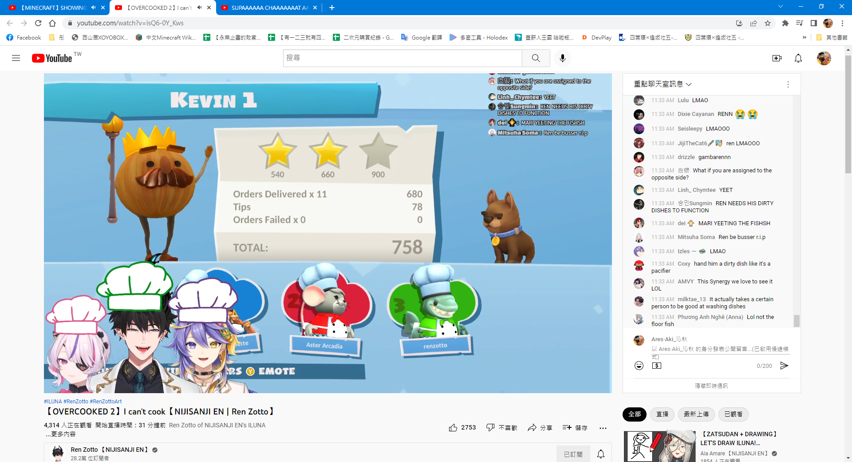Open the YouTube hamburger guide menu

click(16, 58)
